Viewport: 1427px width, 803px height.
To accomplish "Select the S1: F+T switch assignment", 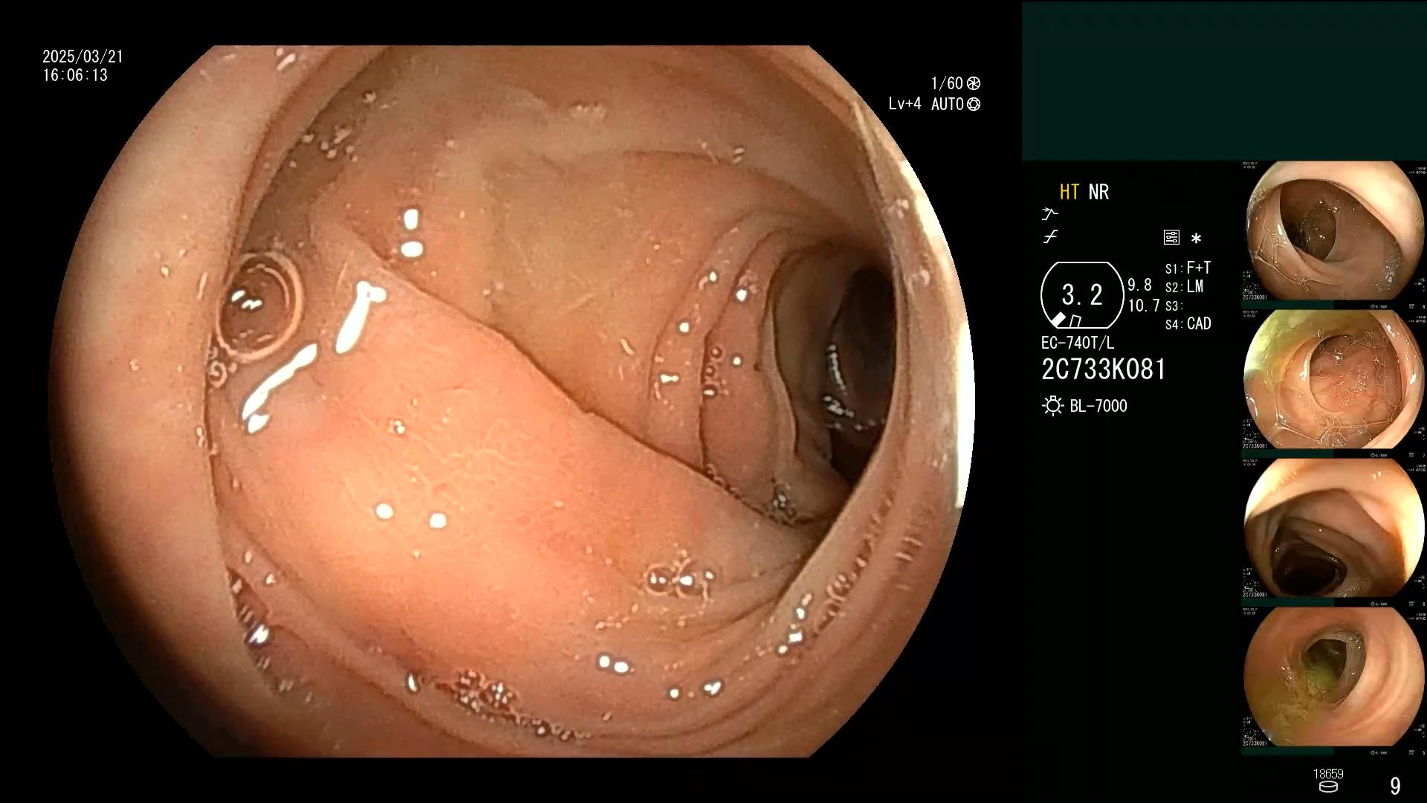I will point(1188,268).
